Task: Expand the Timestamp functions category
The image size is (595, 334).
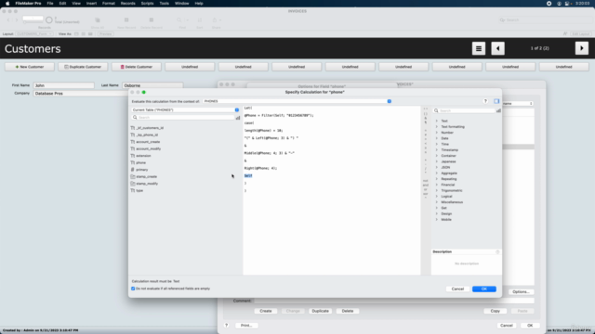Action: [x=437, y=150]
